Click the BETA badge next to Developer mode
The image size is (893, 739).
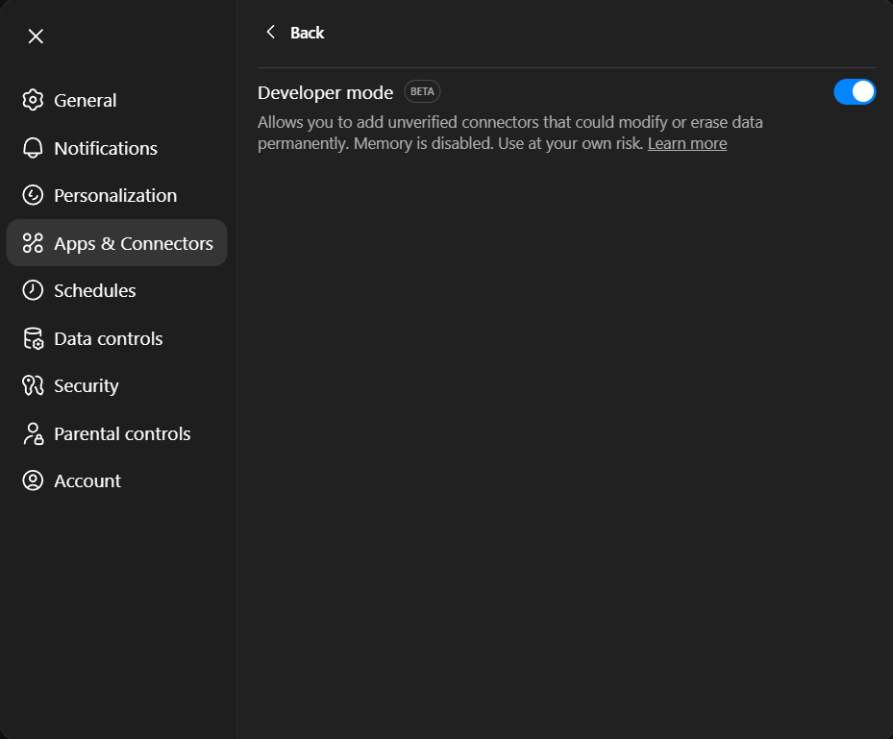coord(421,90)
